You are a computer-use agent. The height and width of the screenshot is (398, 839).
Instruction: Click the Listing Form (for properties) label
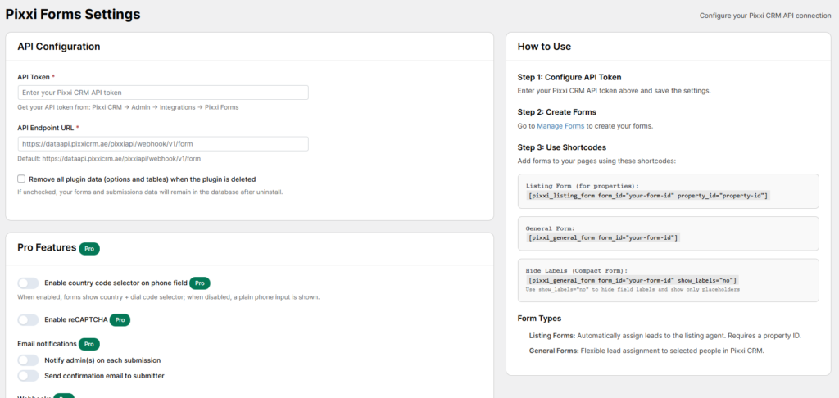(583, 186)
